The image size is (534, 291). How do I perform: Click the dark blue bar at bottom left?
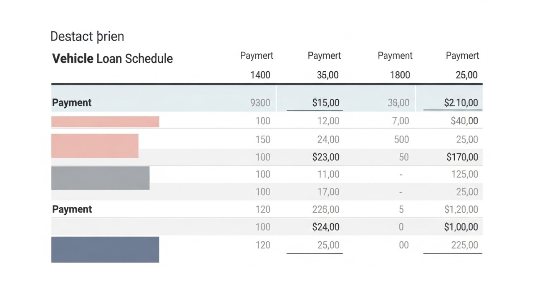pos(105,249)
